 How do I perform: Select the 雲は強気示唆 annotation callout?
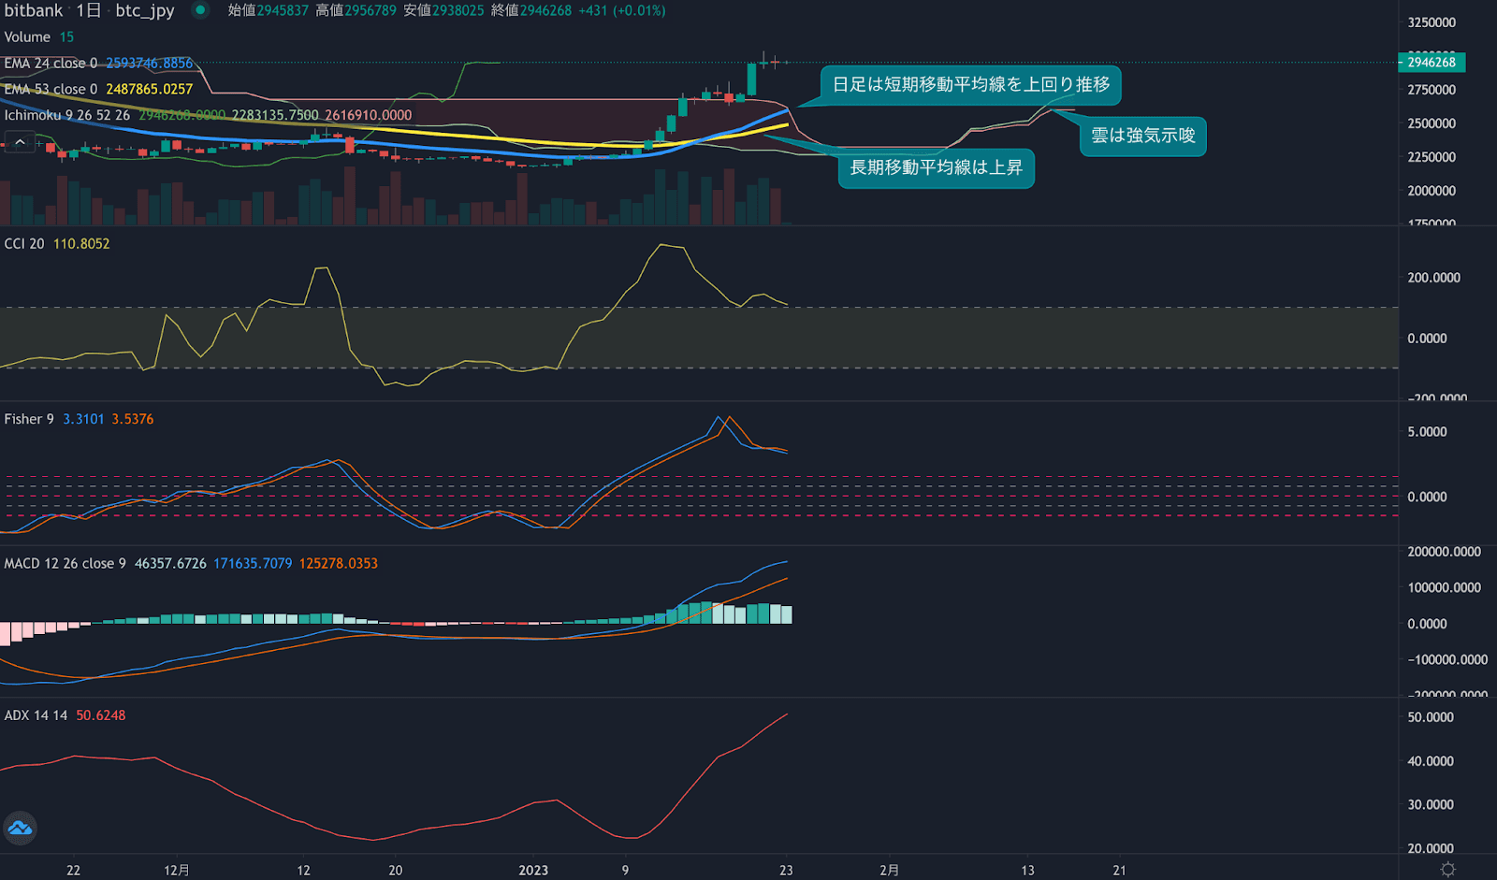tap(1142, 136)
